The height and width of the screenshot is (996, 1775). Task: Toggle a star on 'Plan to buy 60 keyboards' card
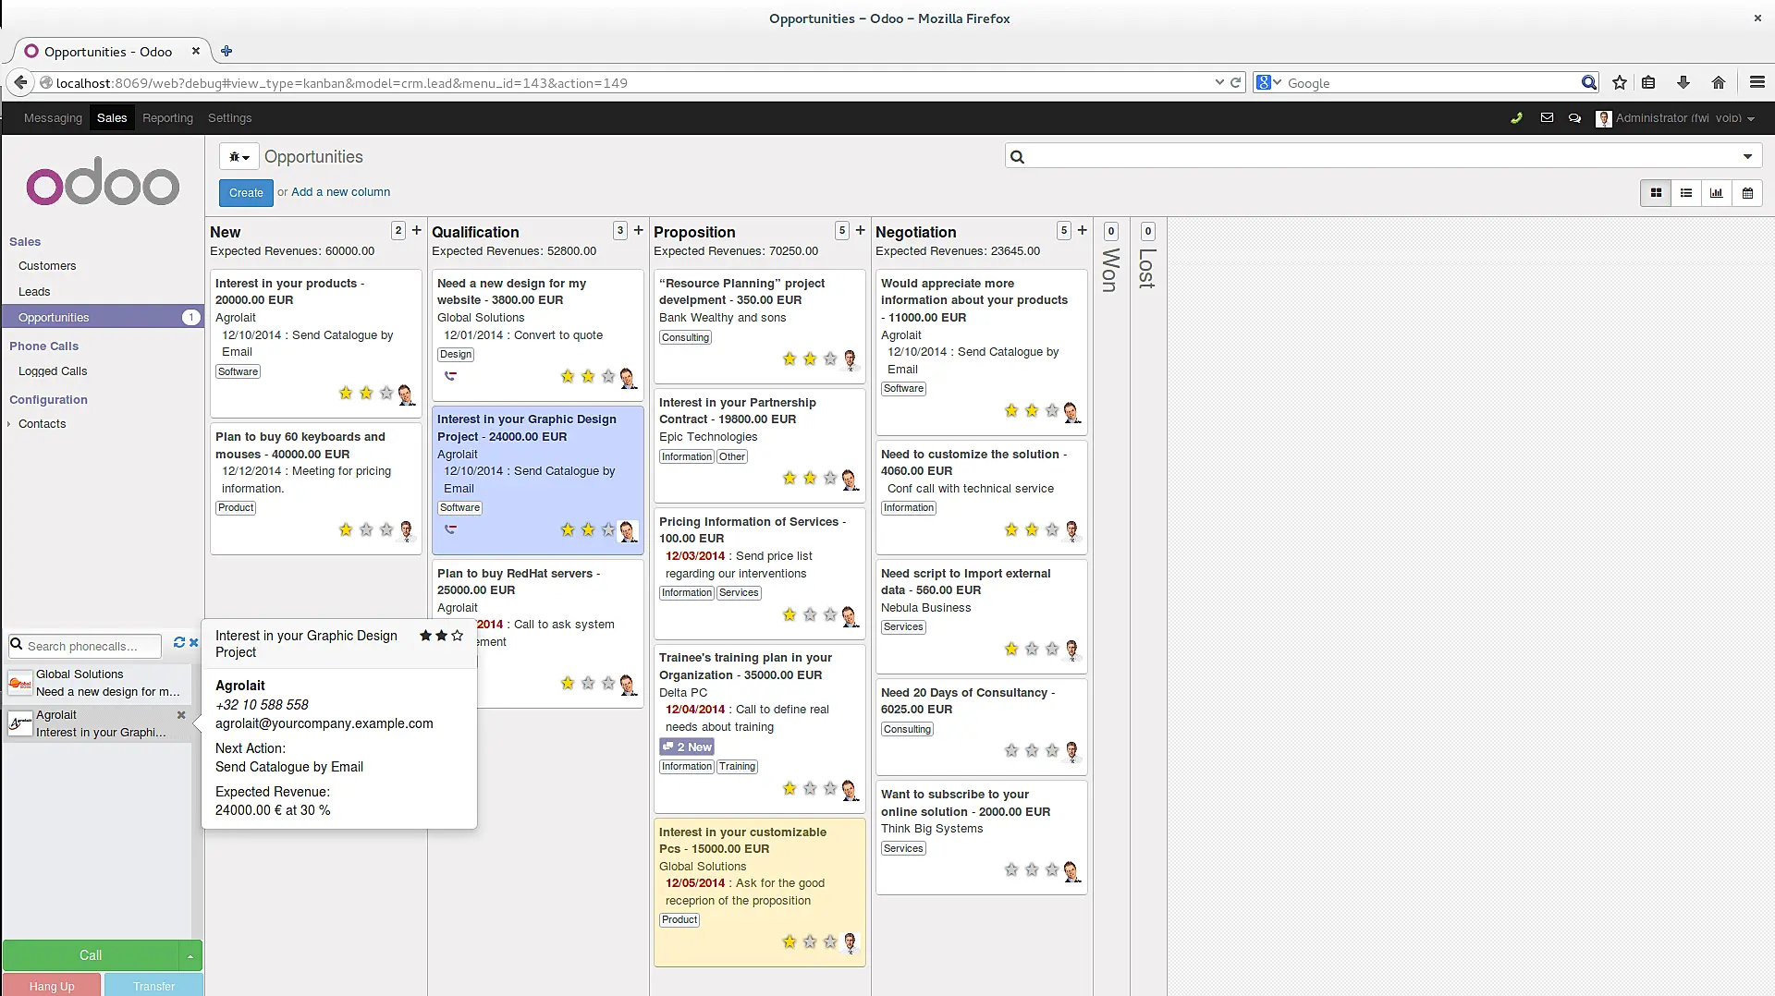pos(344,530)
